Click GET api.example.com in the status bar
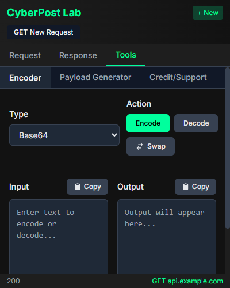The height and width of the screenshot is (288, 230). [x=187, y=281]
